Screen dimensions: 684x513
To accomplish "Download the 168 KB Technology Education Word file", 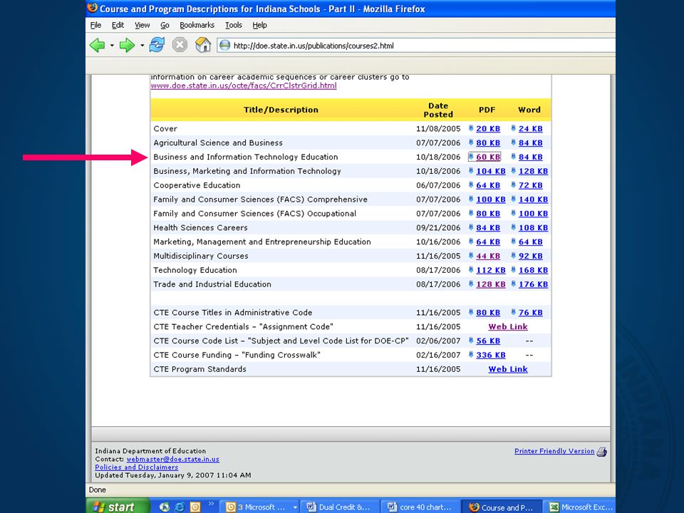I will pos(533,270).
